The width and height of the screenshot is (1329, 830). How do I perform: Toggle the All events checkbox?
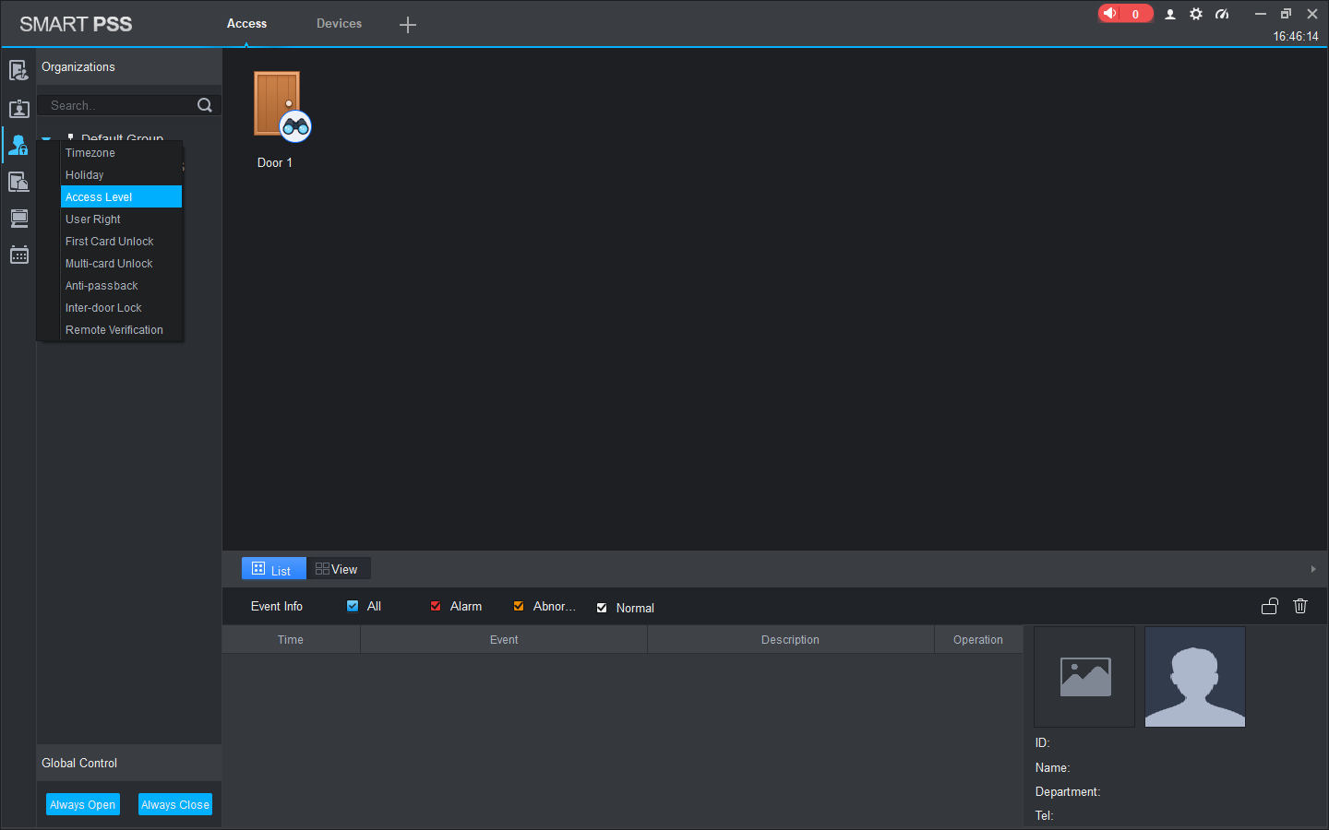(353, 606)
